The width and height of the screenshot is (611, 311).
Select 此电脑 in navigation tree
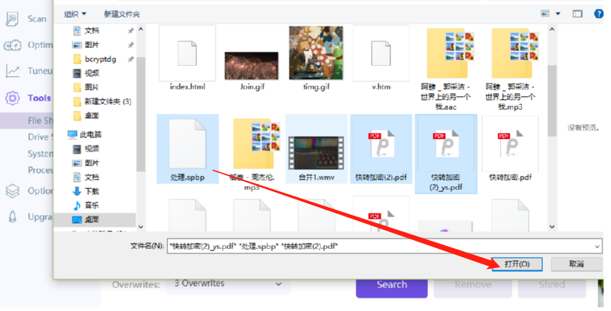84,134
